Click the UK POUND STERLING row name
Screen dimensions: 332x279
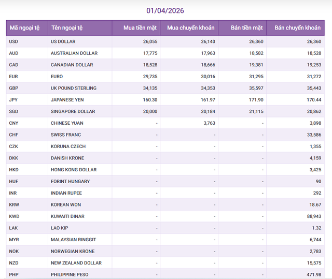(x=73, y=88)
